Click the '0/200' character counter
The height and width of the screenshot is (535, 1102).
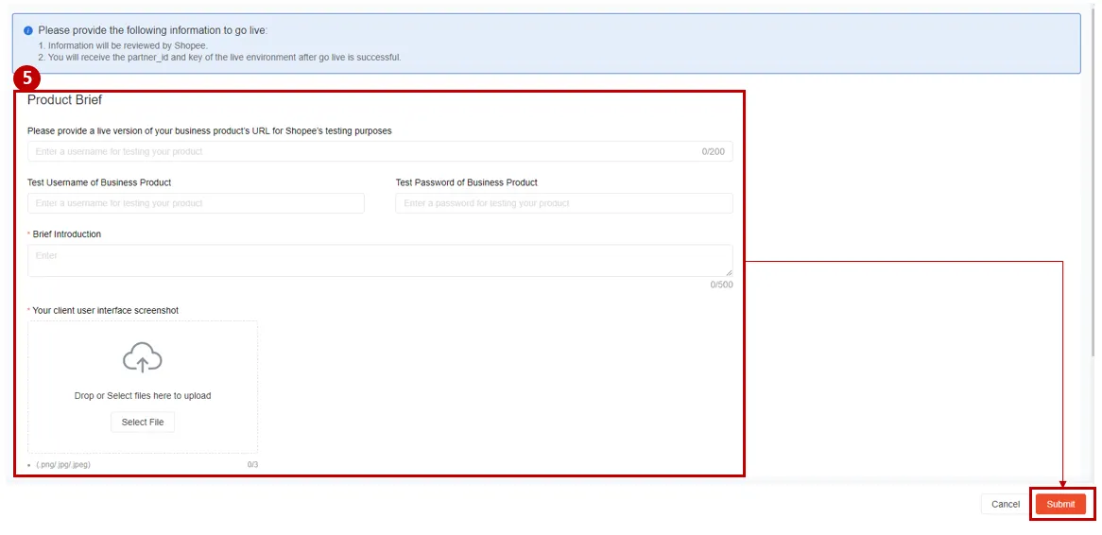[x=714, y=152]
